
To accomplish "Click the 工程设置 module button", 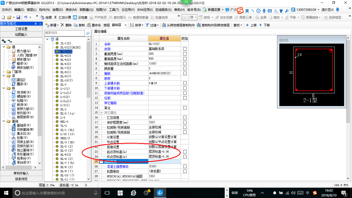I will [x=21, y=29].
